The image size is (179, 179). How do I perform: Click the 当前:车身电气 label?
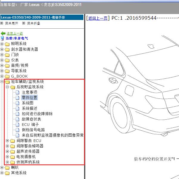click(17, 38)
